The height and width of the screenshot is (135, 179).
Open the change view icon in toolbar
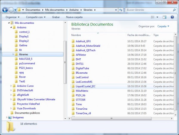point(153,17)
